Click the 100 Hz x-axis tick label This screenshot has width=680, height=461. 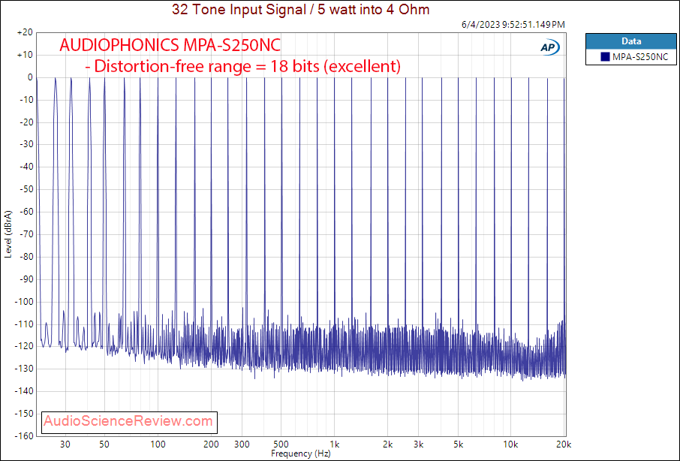point(158,444)
